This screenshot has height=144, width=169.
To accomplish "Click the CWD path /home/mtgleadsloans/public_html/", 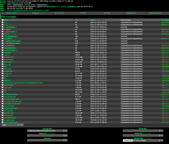I will [x=20, y=10].
